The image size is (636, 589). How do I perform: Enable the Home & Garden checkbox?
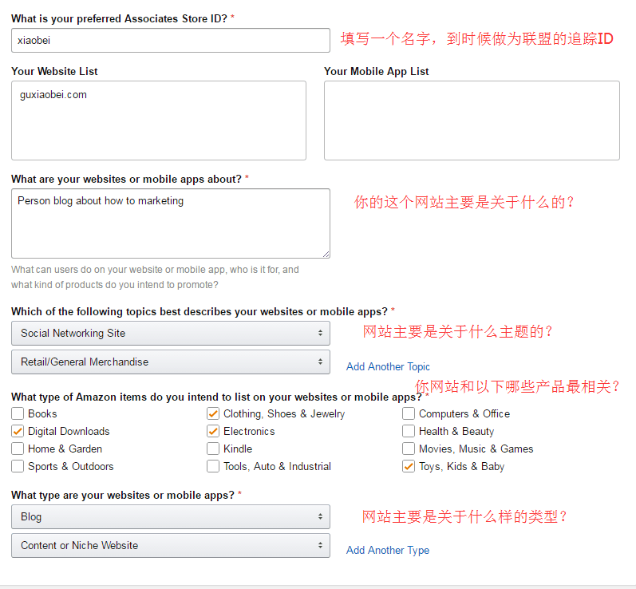tap(18, 449)
